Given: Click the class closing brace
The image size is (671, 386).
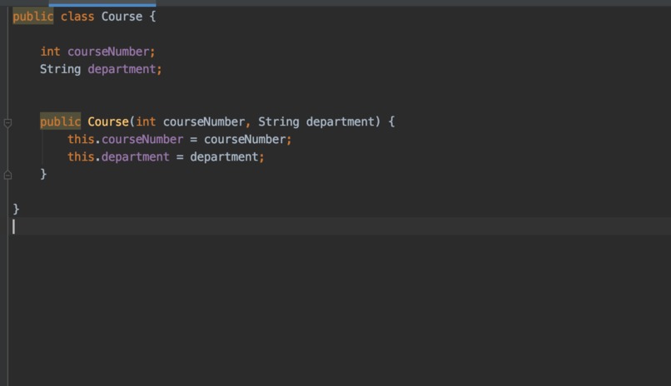Looking at the screenshot, I should tap(17, 209).
